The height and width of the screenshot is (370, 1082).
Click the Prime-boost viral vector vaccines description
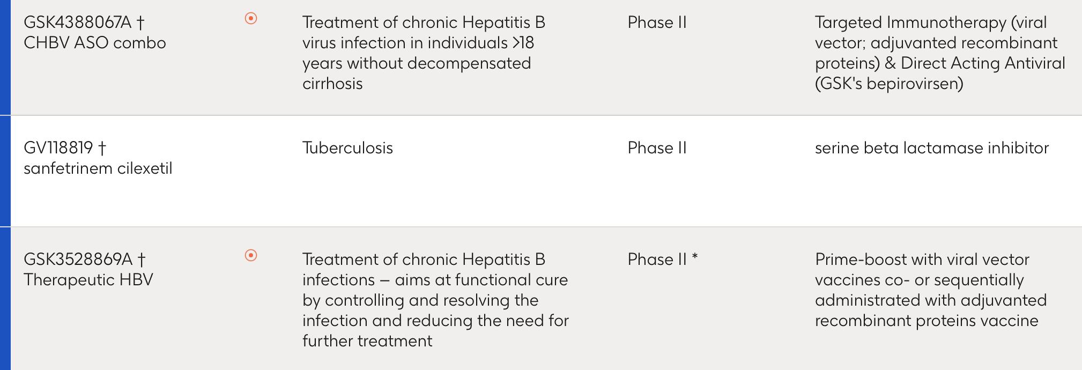[x=930, y=290]
